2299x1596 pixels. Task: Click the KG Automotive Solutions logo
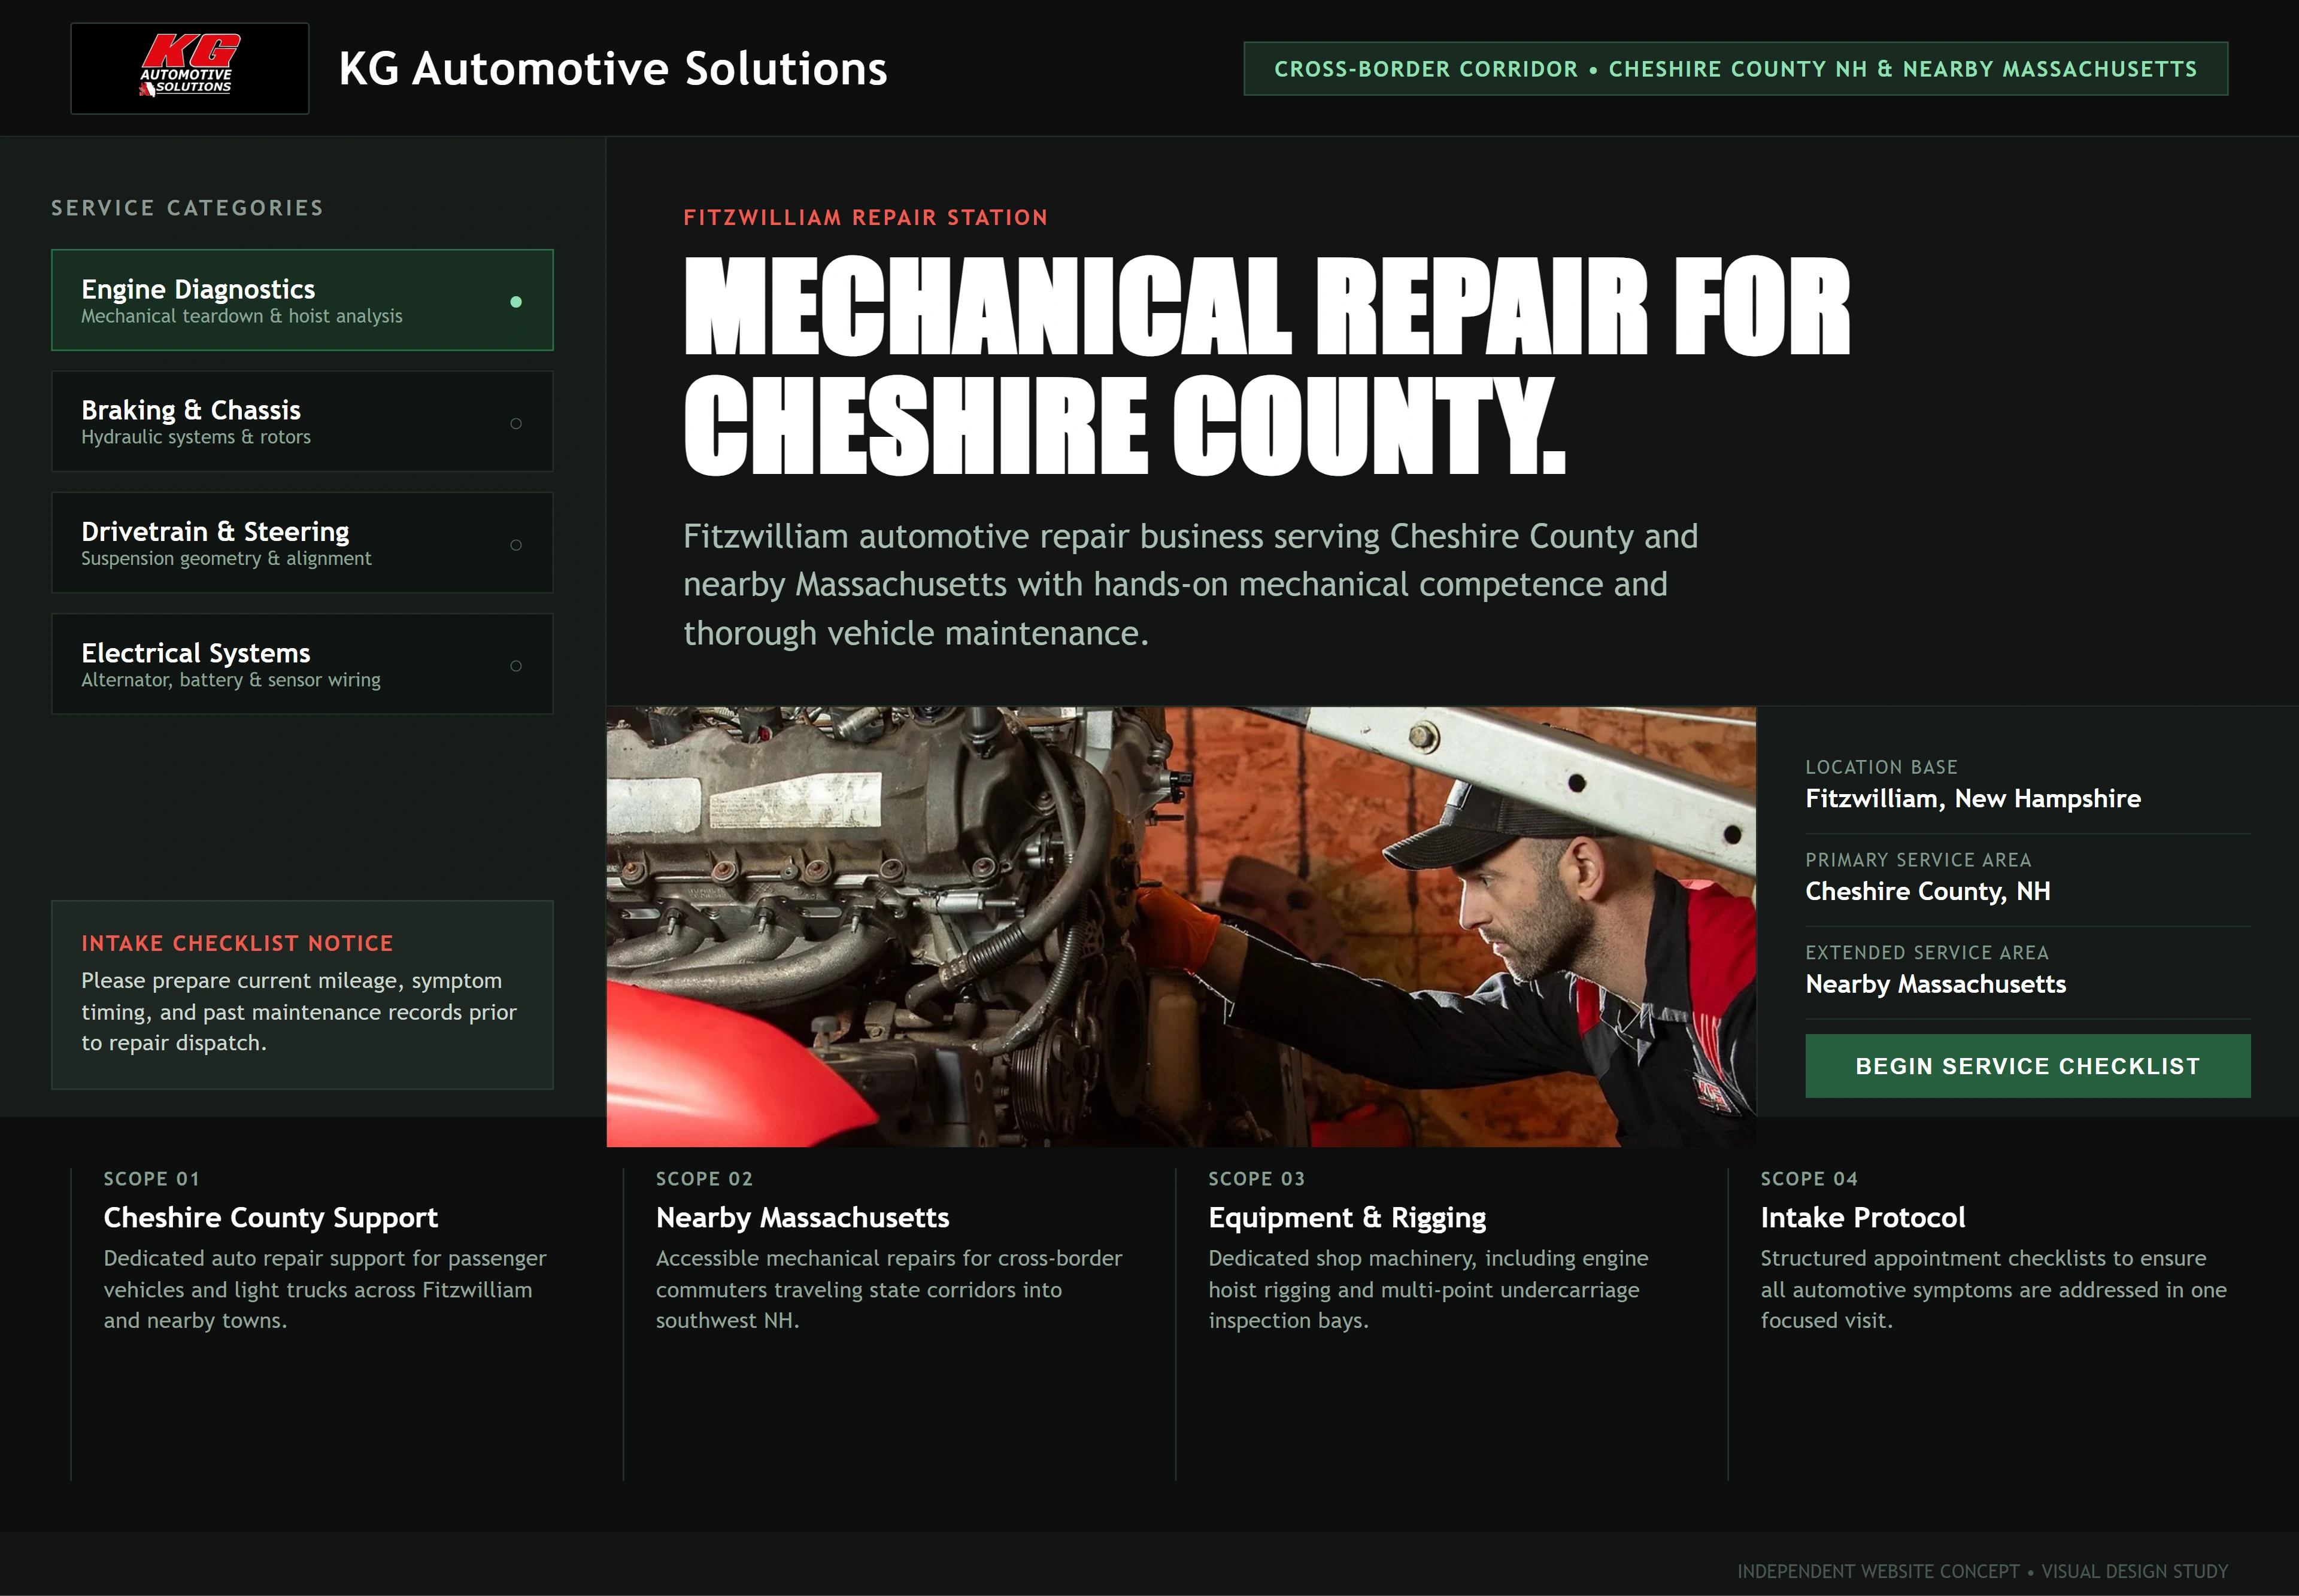pos(190,68)
